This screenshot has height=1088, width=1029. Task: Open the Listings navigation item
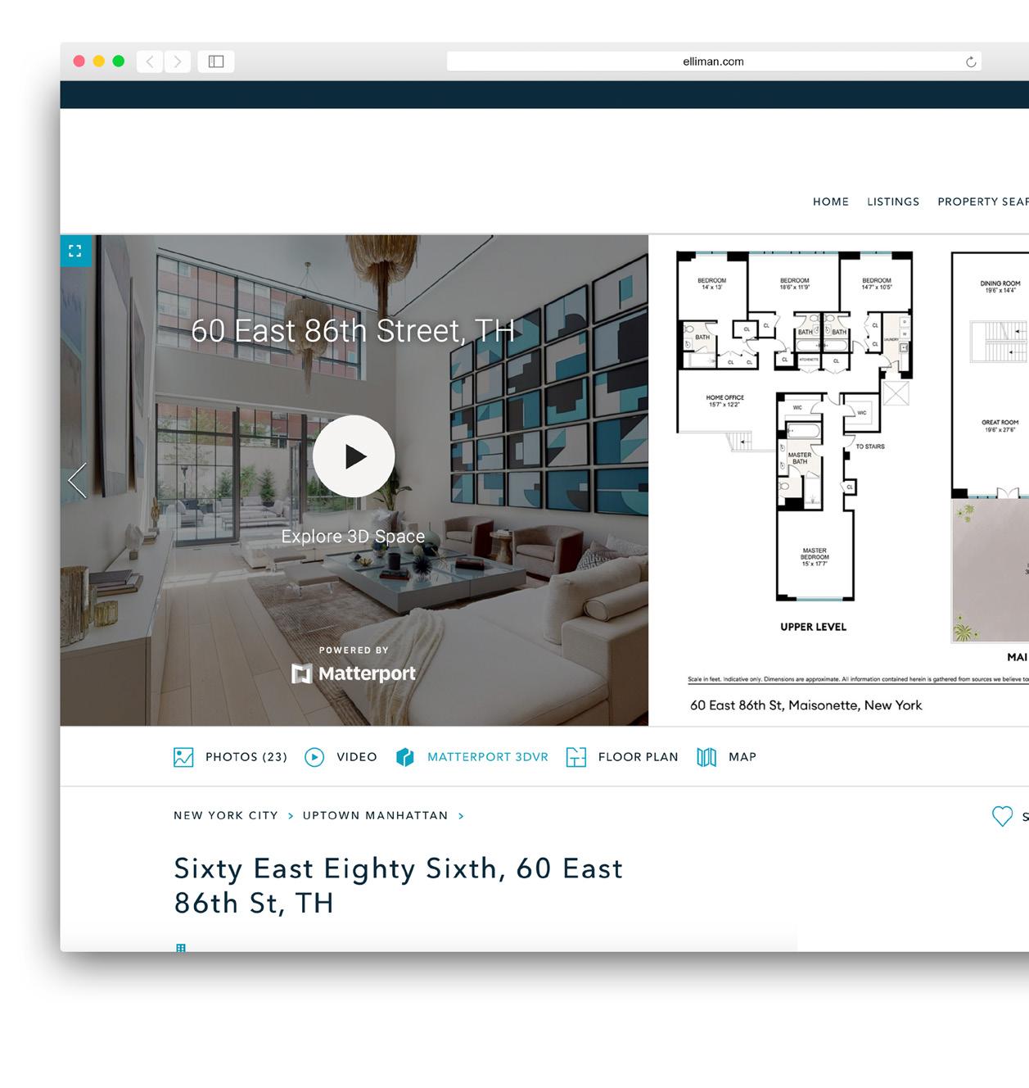[x=893, y=202]
